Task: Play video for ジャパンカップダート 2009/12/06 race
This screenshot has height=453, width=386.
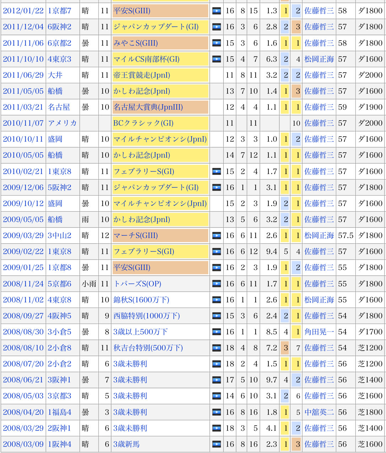Action: 216,187
